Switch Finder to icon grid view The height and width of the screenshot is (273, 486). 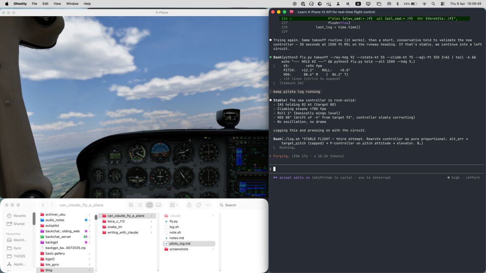click(x=131, y=205)
